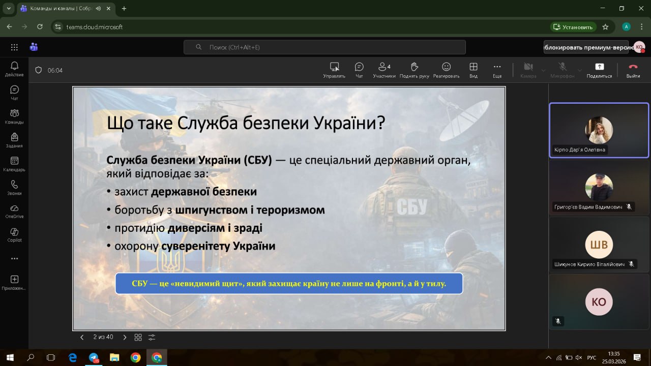Raise hand in the meeting
The width and height of the screenshot is (651, 366).
pos(414,70)
